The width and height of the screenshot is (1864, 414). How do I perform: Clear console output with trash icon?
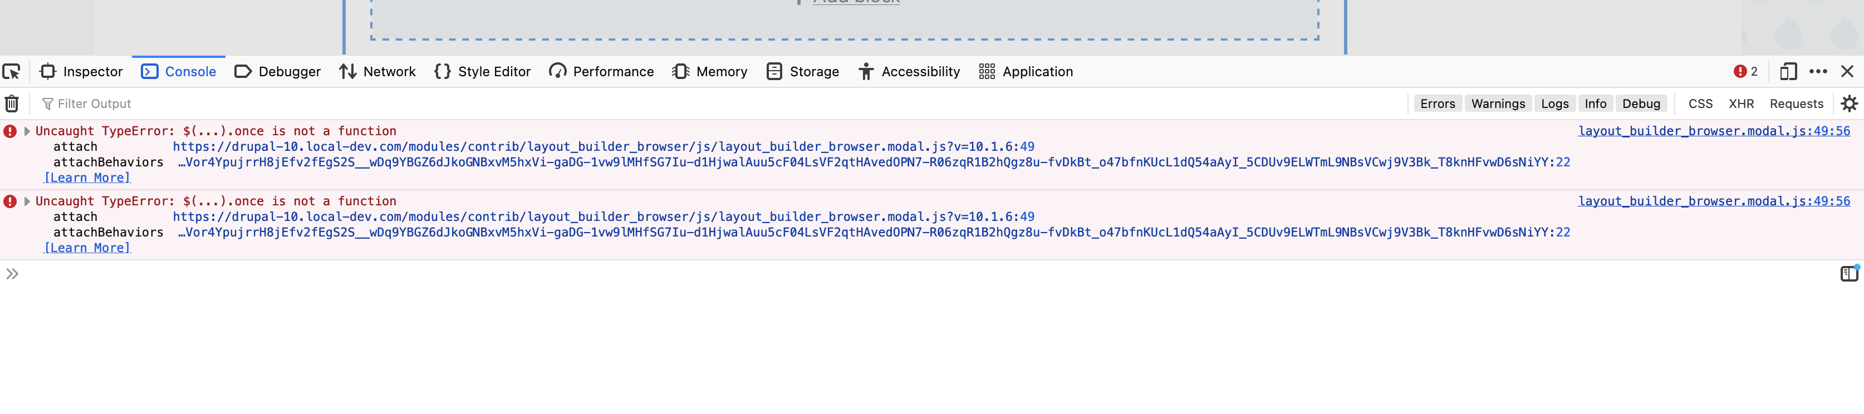tap(12, 103)
